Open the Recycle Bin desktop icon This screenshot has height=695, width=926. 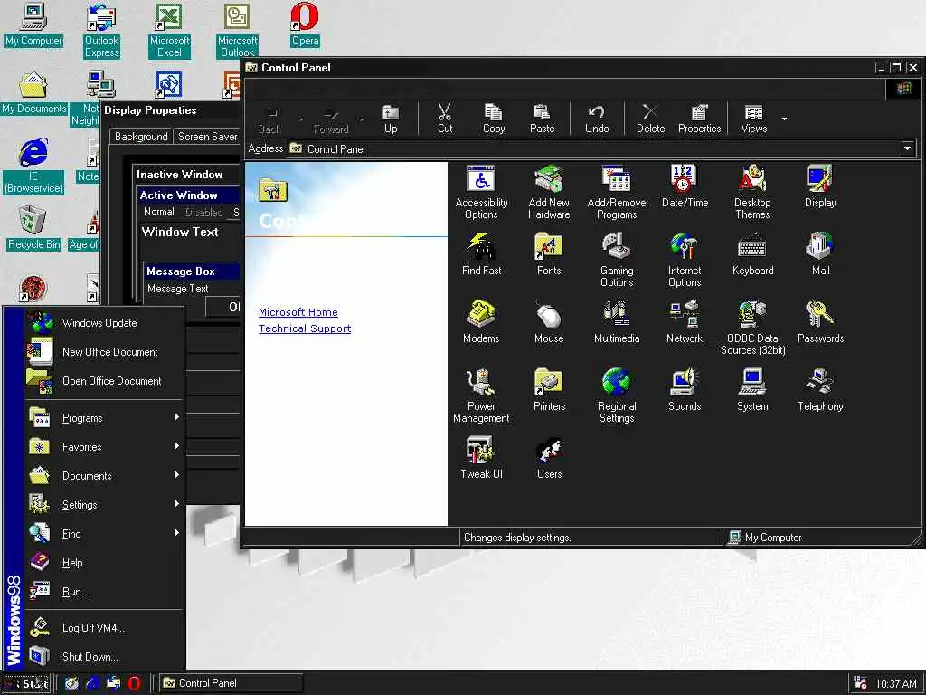coord(33,229)
